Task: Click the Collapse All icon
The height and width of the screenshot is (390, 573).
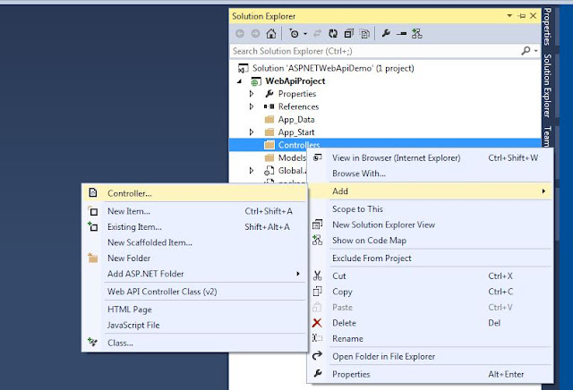Action: click(x=349, y=34)
